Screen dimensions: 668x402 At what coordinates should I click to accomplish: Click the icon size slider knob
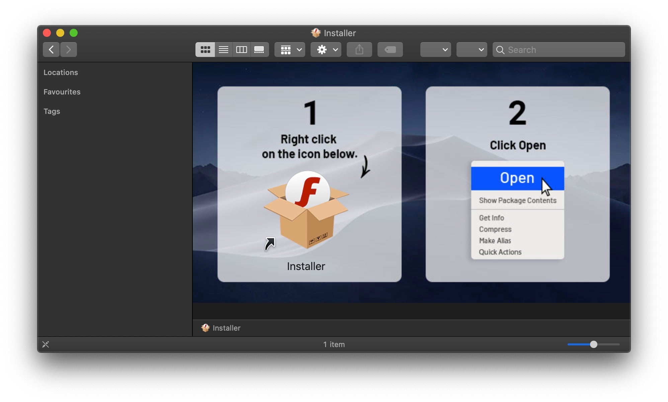593,344
